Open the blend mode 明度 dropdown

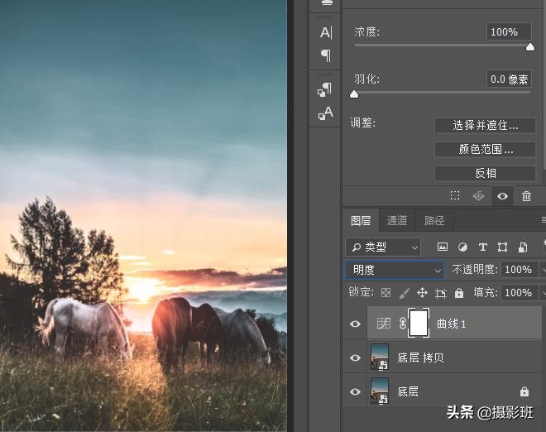point(394,270)
